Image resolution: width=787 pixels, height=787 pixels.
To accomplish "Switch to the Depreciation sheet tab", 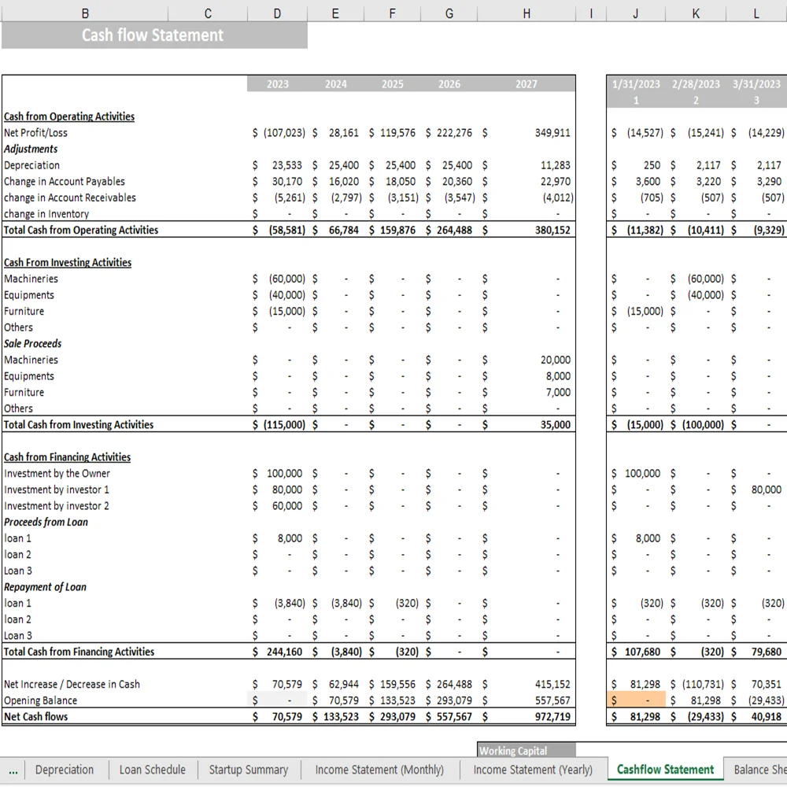I will click(66, 770).
